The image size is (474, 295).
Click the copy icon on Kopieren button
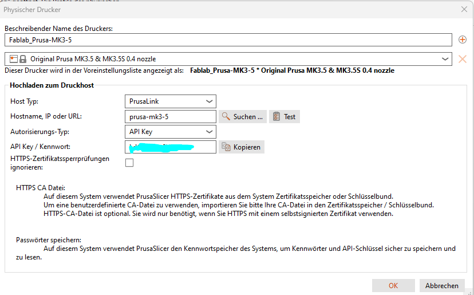(226, 147)
